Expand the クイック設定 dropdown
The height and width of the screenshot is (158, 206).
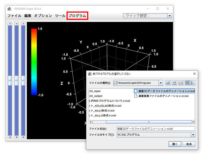170,16
